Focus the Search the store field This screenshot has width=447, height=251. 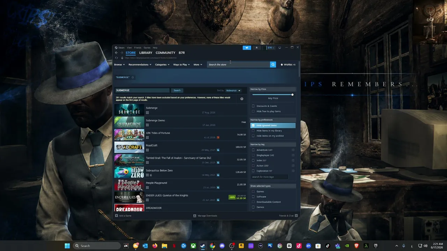coord(239,64)
